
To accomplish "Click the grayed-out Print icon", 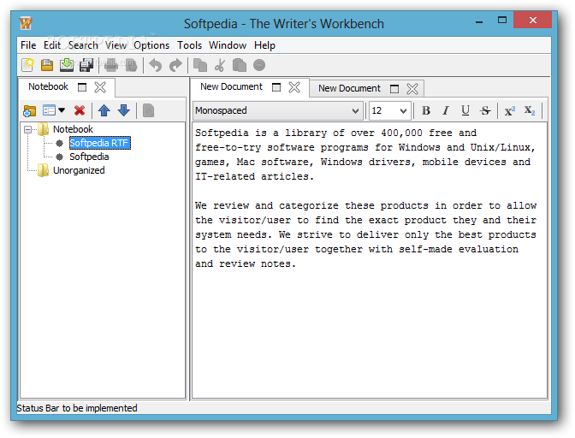I will [111, 65].
